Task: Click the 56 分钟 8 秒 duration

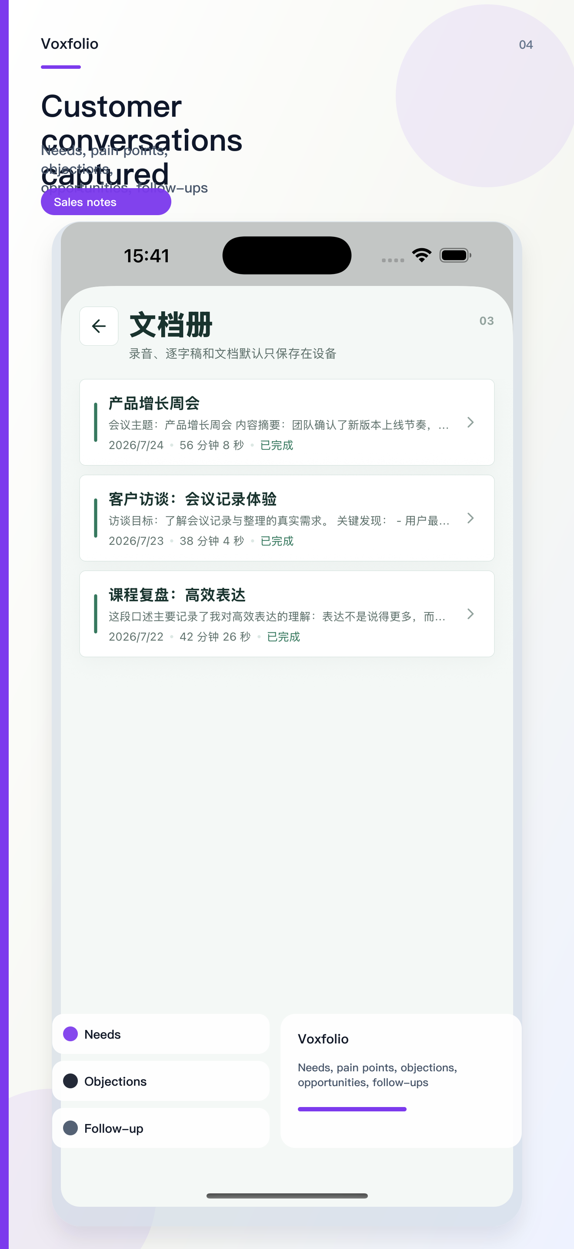Action: tap(211, 445)
